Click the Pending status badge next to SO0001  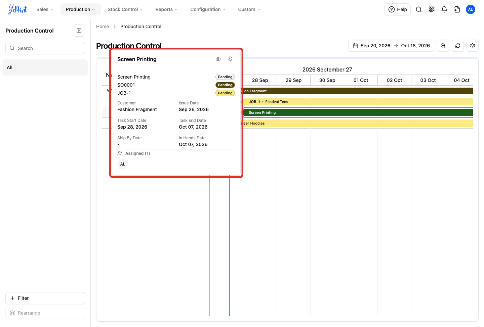[225, 85]
